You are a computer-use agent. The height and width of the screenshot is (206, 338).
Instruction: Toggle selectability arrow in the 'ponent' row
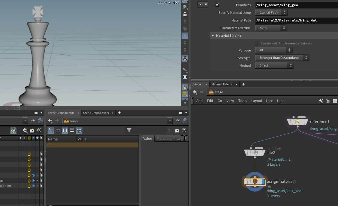point(41,186)
